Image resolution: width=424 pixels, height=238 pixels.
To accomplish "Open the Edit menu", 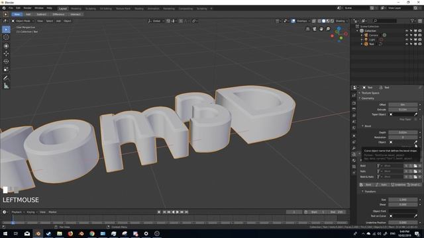I will 18,9.
